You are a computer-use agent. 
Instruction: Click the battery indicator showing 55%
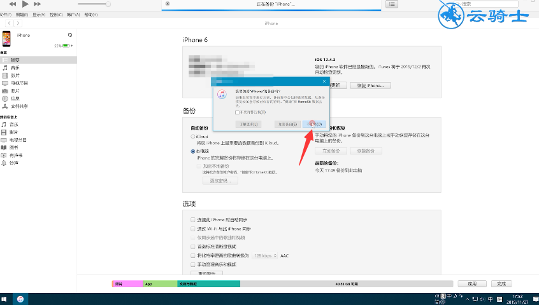pos(66,46)
